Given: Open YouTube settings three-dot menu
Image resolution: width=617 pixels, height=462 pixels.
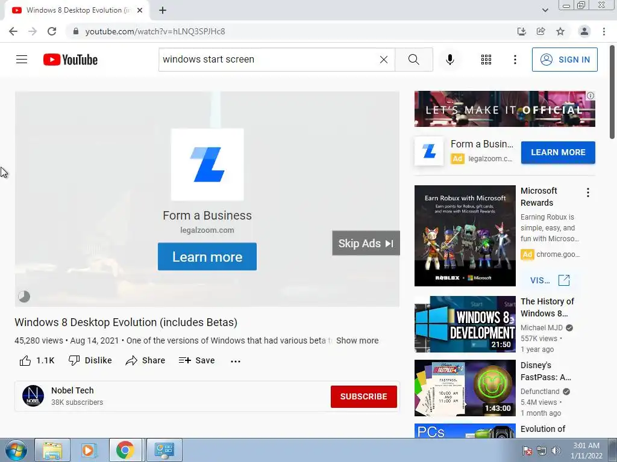Looking at the screenshot, I should click(515, 60).
